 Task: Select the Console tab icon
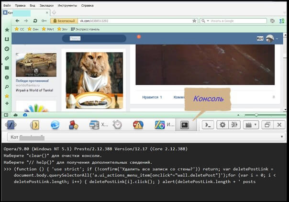[x=184, y=125]
